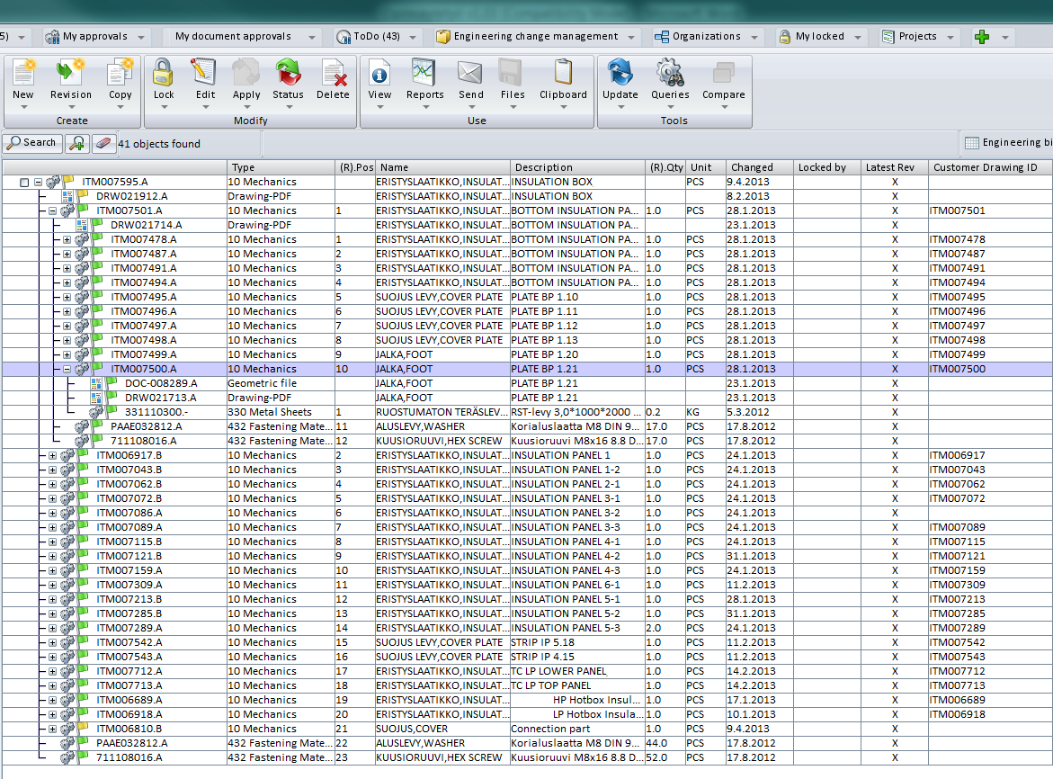Click quantity 52.0 in last row
The height and width of the screenshot is (779, 1053).
point(656,757)
